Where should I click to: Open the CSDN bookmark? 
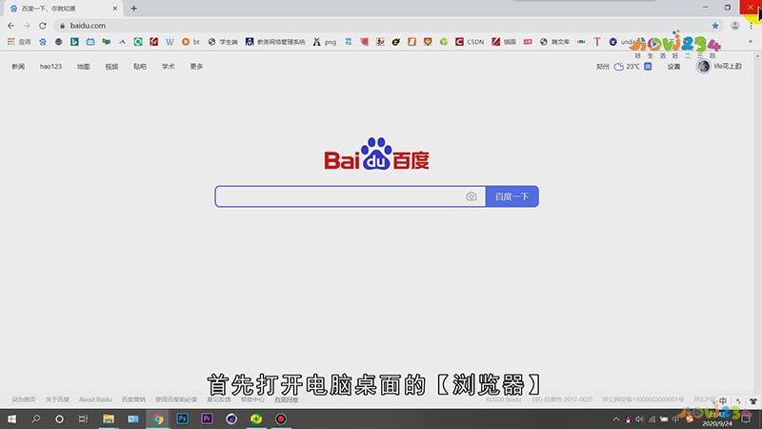point(470,42)
